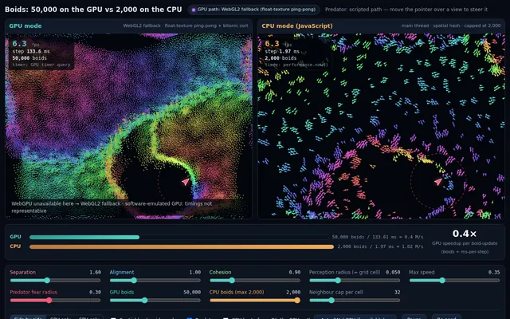Click the 'timer: GPU timer query' text
This screenshot has width=510, height=319.
(41, 65)
